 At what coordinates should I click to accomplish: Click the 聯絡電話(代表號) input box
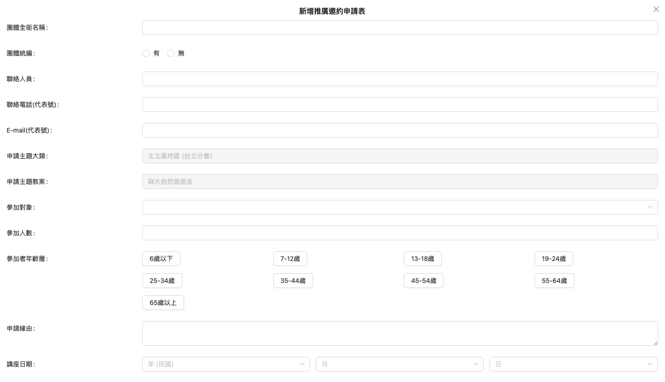tap(400, 105)
